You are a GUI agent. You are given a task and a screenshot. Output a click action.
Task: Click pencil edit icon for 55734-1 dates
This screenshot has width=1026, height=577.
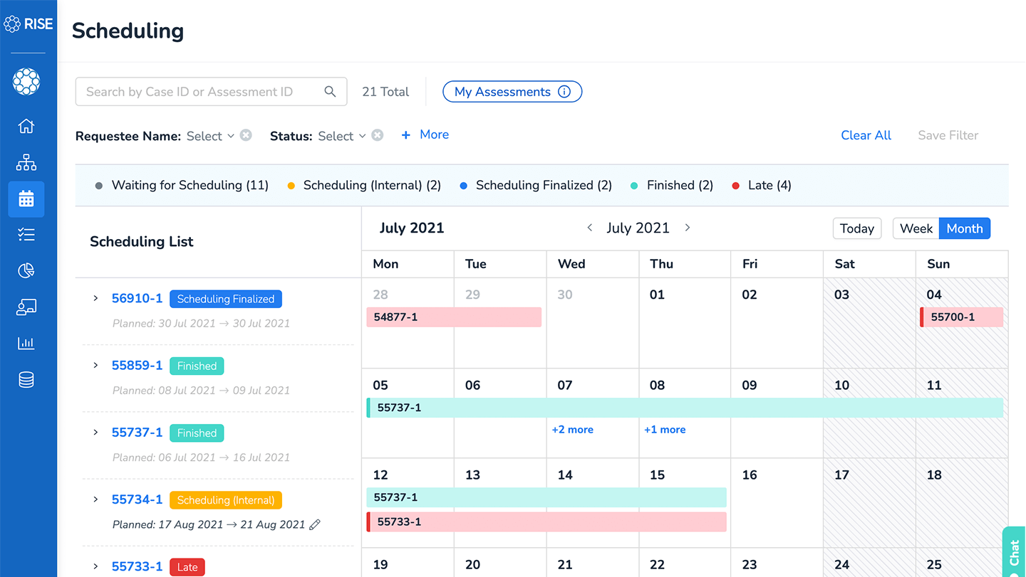pos(315,525)
